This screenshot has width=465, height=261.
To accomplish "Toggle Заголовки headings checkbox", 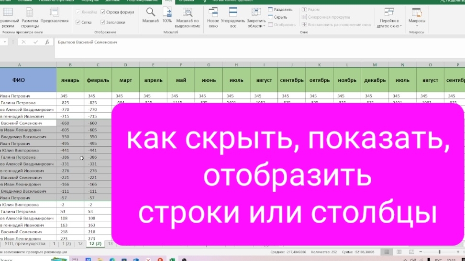I will point(102,22).
